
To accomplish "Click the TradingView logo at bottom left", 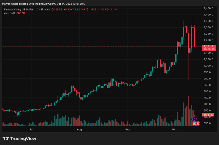I will [19, 139].
